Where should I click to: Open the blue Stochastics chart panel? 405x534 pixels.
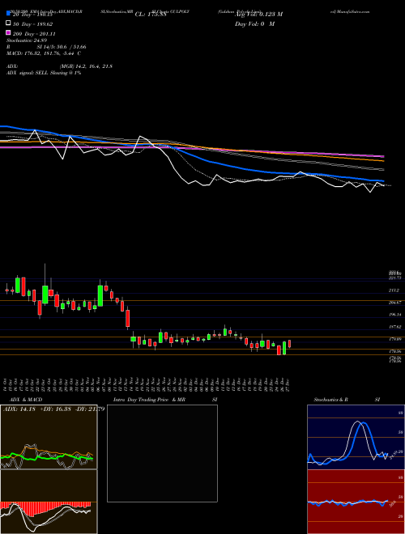pyautogui.click(x=356, y=437)
